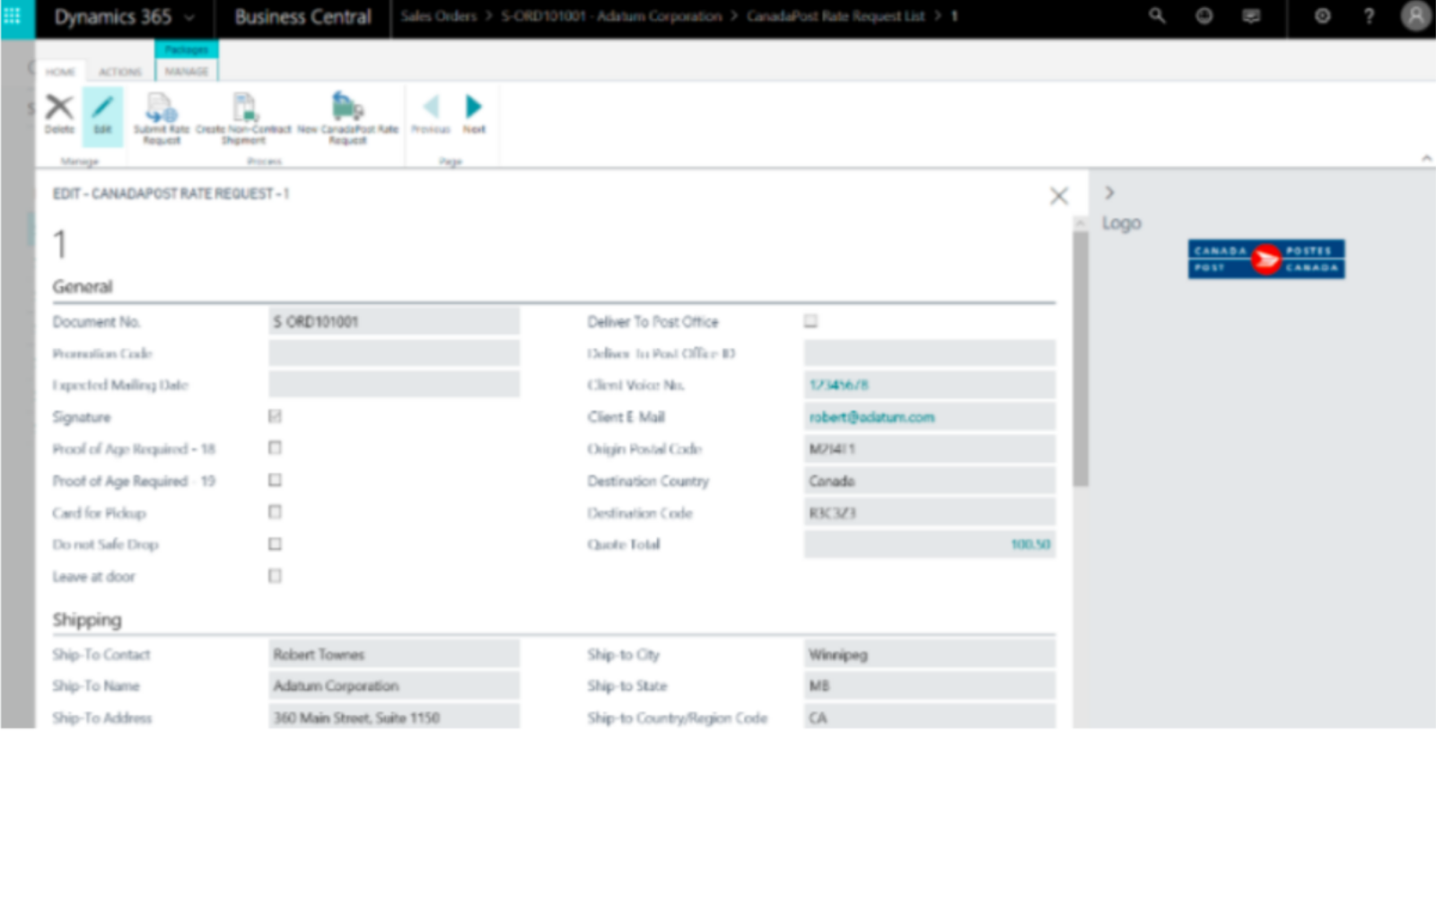Select the Edit pencil icon
Image resolution: width=1436 pixels, height=897 pixels.
pos(102,108)
